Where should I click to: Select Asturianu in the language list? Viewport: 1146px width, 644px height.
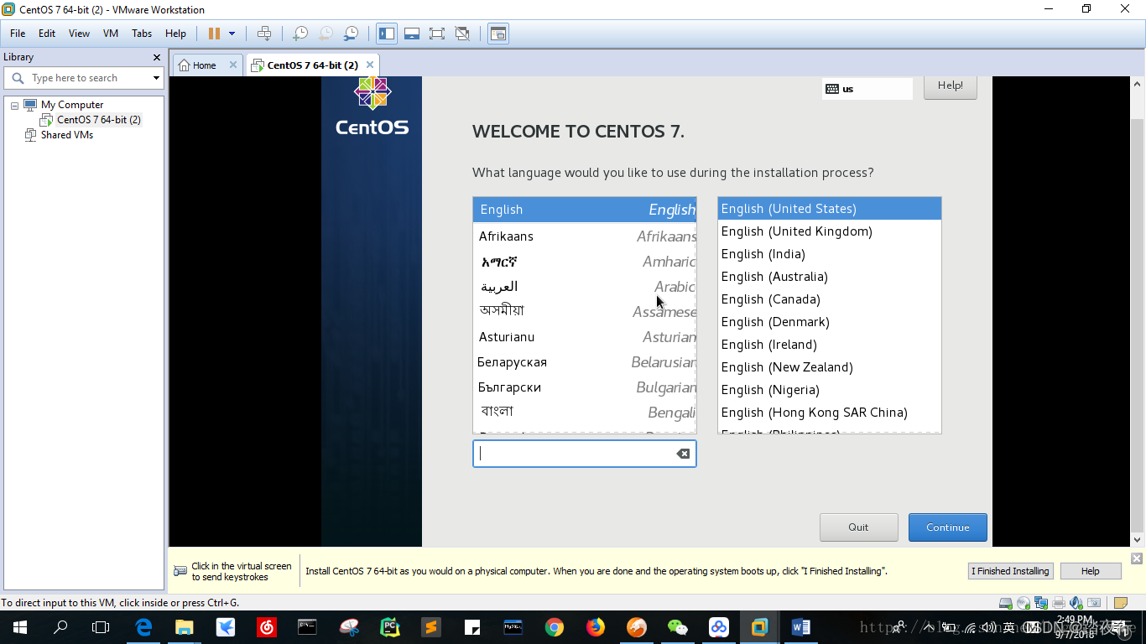tap(585, 337)
